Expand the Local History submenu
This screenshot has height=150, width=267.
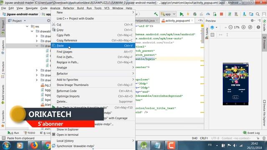tap(93, 141)
